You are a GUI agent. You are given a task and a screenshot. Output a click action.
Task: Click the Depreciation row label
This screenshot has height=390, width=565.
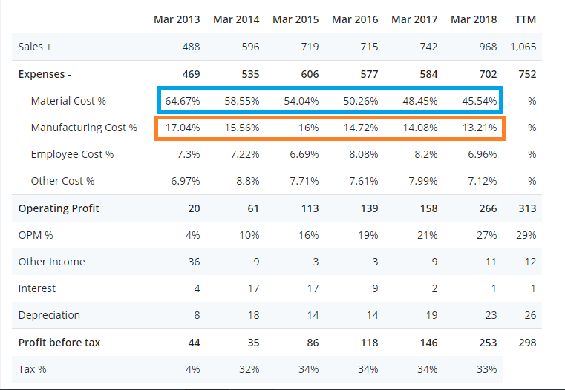tap(49, 315)
